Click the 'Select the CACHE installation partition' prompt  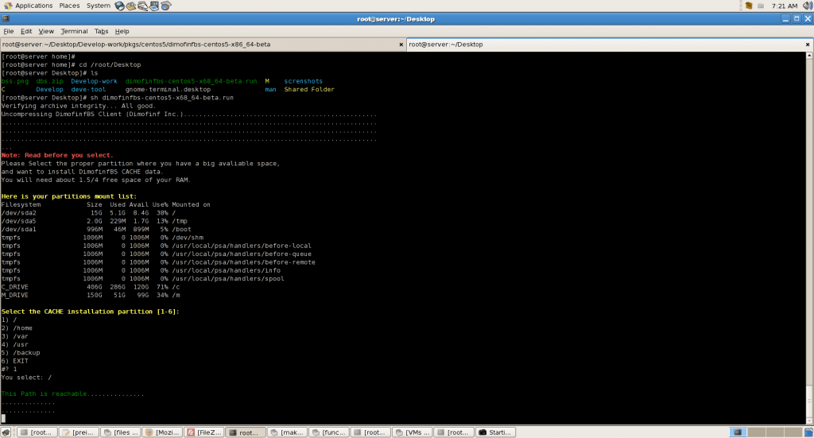(x=91, y=312)
